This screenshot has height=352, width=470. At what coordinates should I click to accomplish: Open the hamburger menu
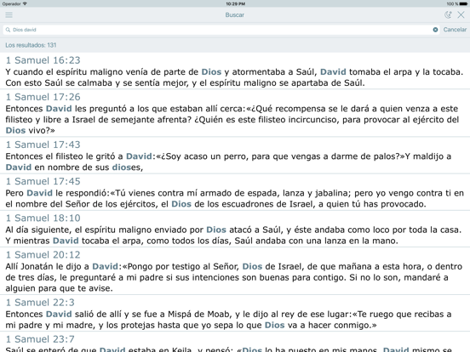click(x=9, y=15)
